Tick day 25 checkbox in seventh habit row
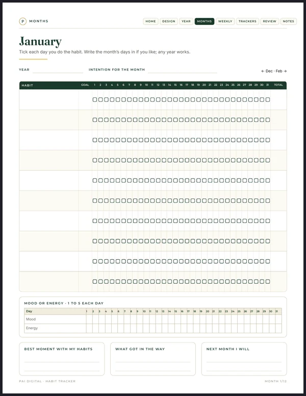This screenshot has width=306, height=396. pyautogui.click(x=233, y=221)
